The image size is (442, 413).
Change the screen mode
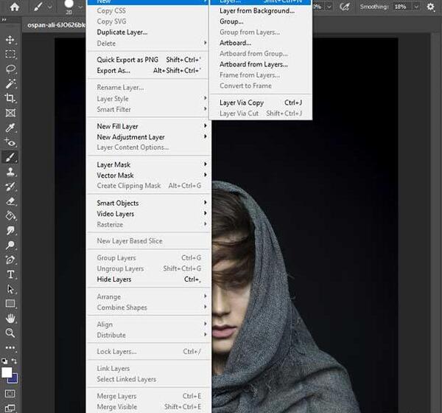(x=10, y=408)
